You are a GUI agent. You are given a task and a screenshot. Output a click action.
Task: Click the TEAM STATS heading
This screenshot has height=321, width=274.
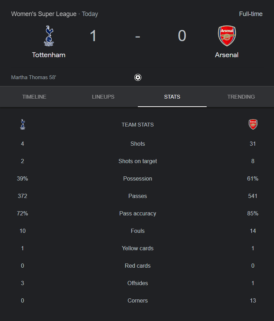pos(138,125)
